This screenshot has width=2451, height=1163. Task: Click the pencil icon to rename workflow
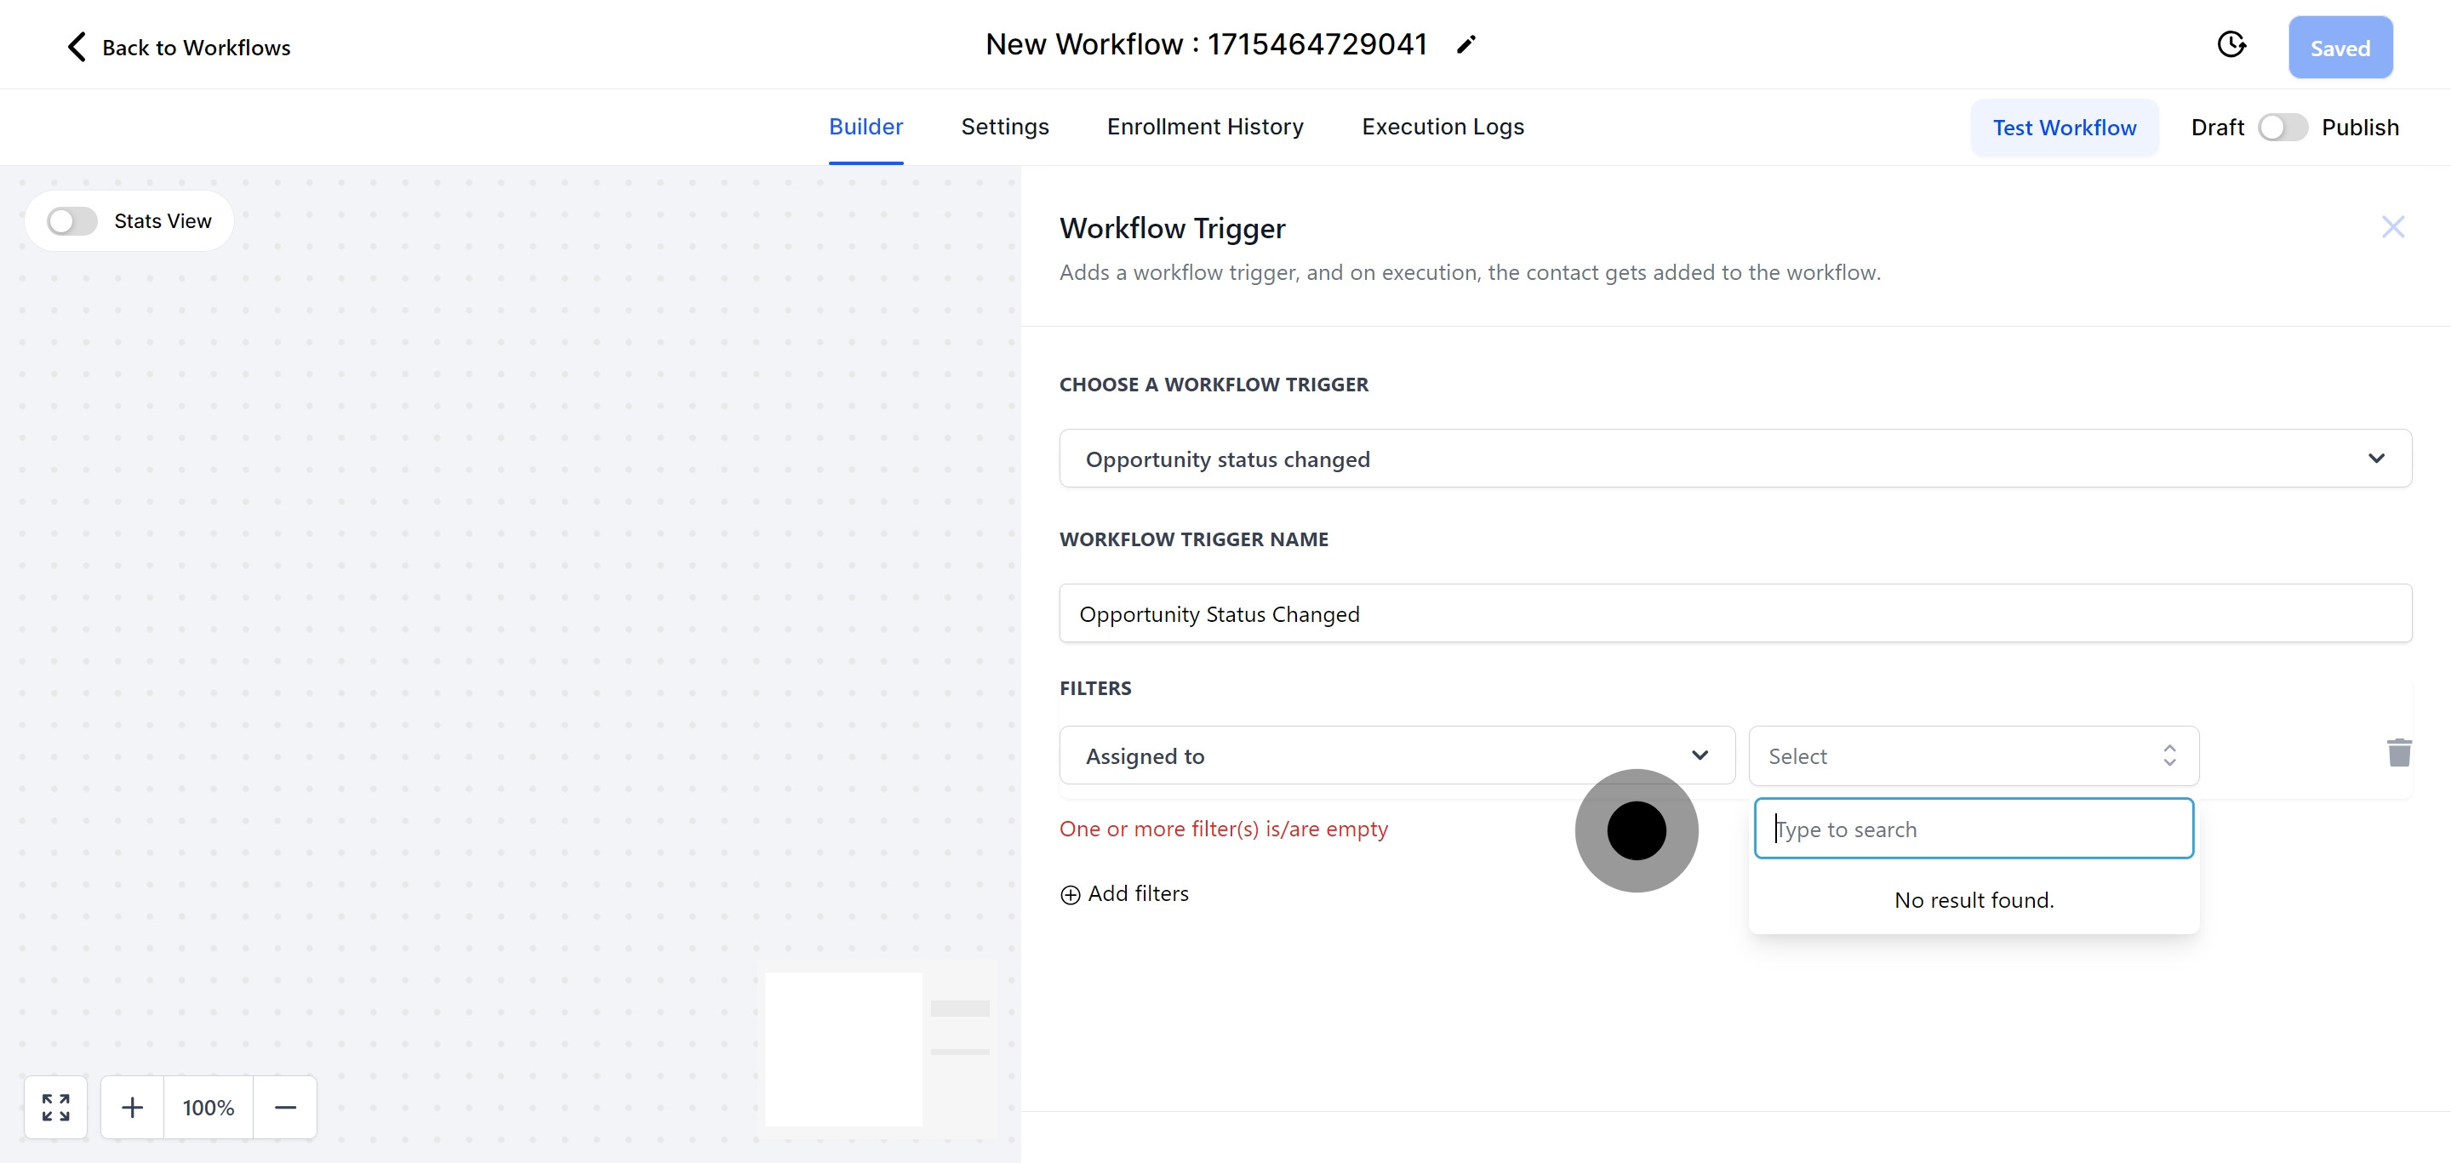pyautogui.click(x=1465, y=45)
